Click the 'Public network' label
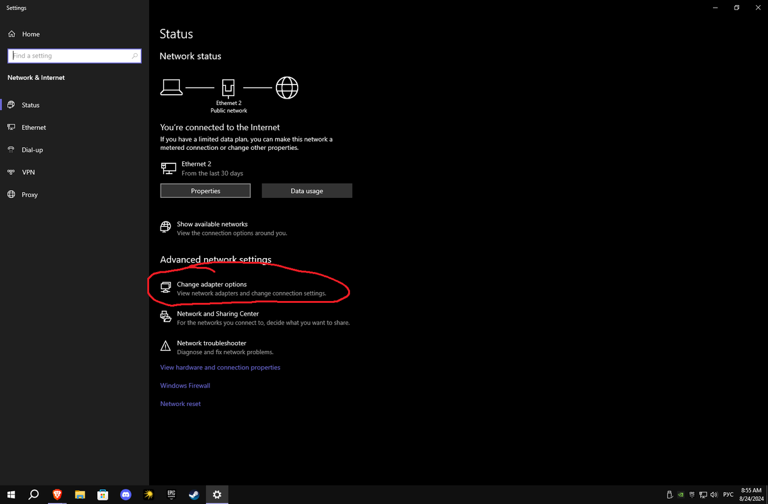This screenshot has height=504, width=768. (228, 111)
